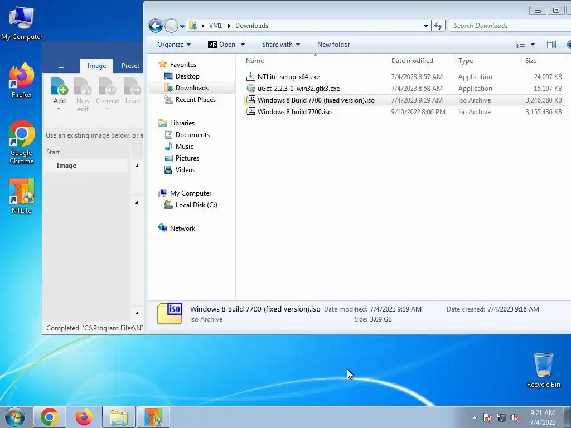Open the Videos library

coord(185,169)
